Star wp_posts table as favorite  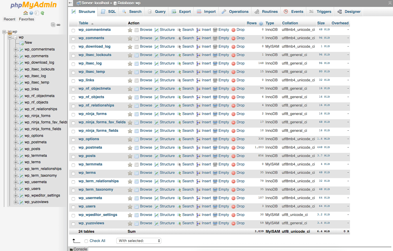tap(130, 156)
